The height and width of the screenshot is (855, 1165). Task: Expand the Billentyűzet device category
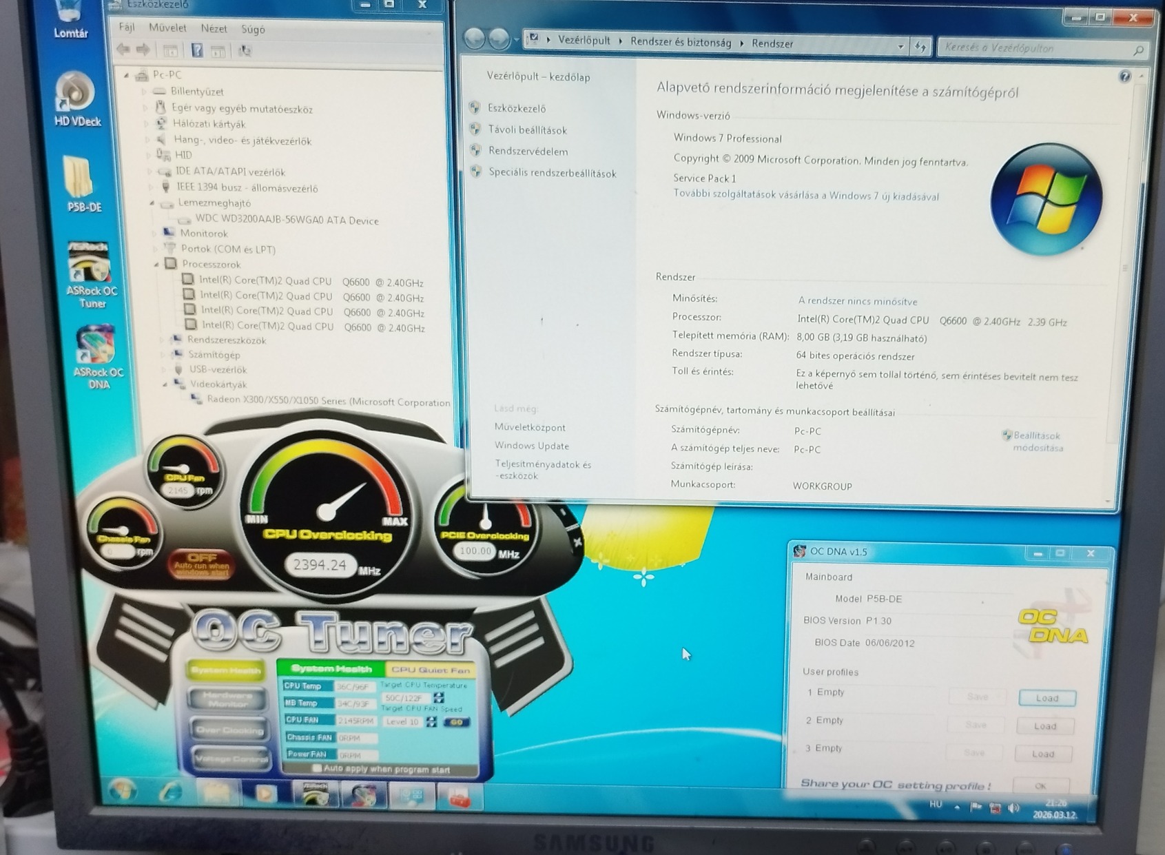point(145,91)
